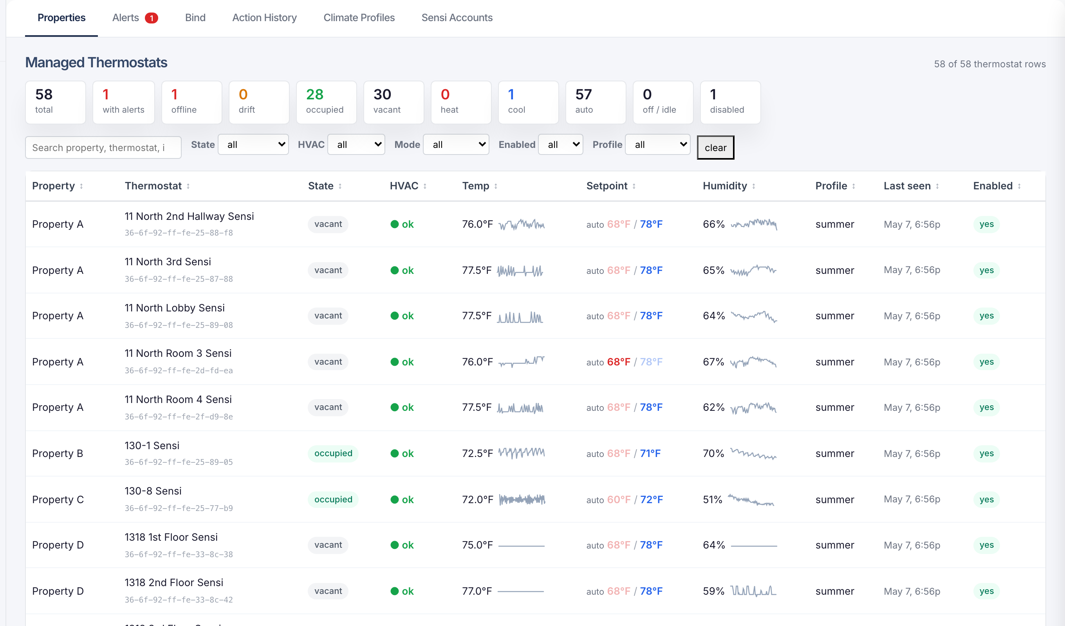This screenshot has width=1065, height=626.
Task: Filter by the 1 offline card
Action: [x=191, y=102]
